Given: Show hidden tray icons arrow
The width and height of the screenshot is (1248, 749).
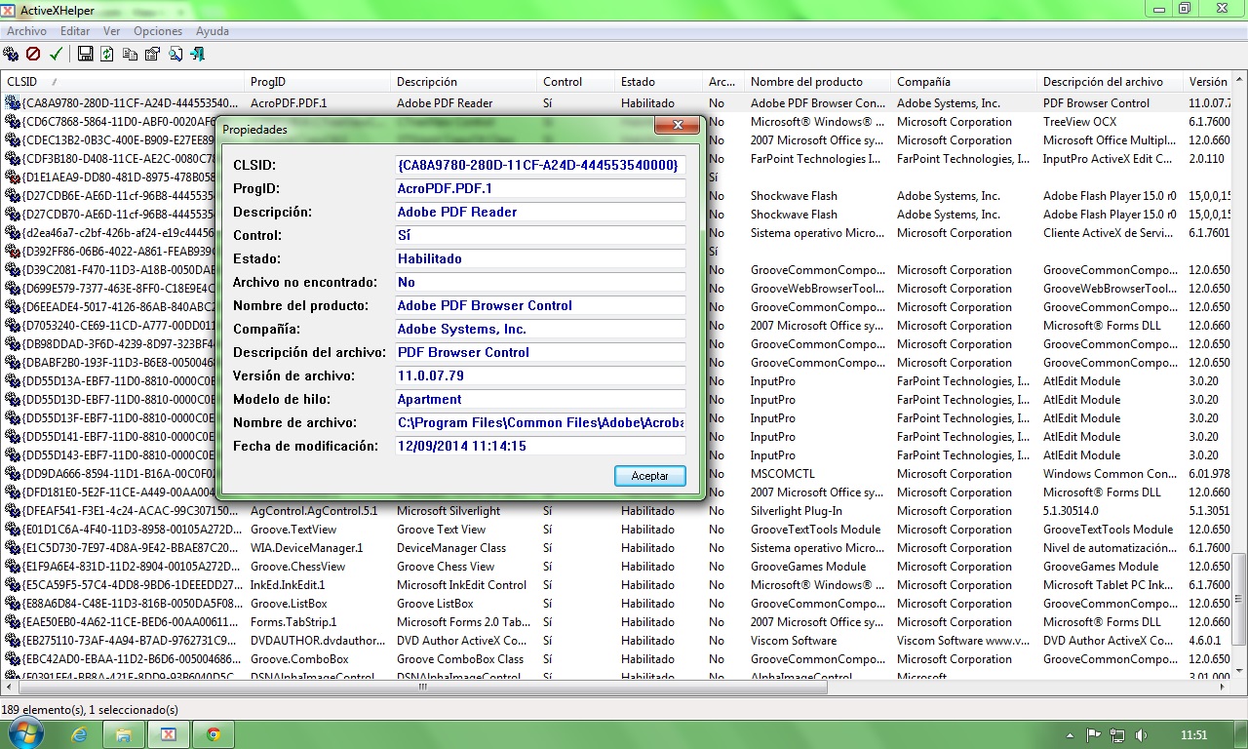Looking at the screenshot, I should [1070, 735].
